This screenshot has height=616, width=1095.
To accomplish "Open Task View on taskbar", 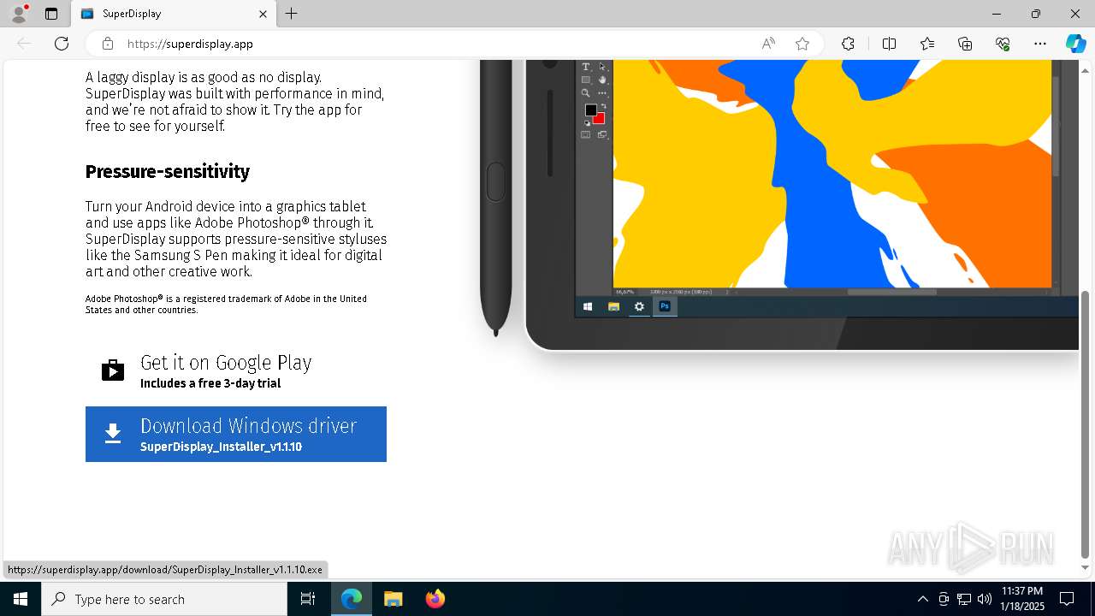I will 308,599.
